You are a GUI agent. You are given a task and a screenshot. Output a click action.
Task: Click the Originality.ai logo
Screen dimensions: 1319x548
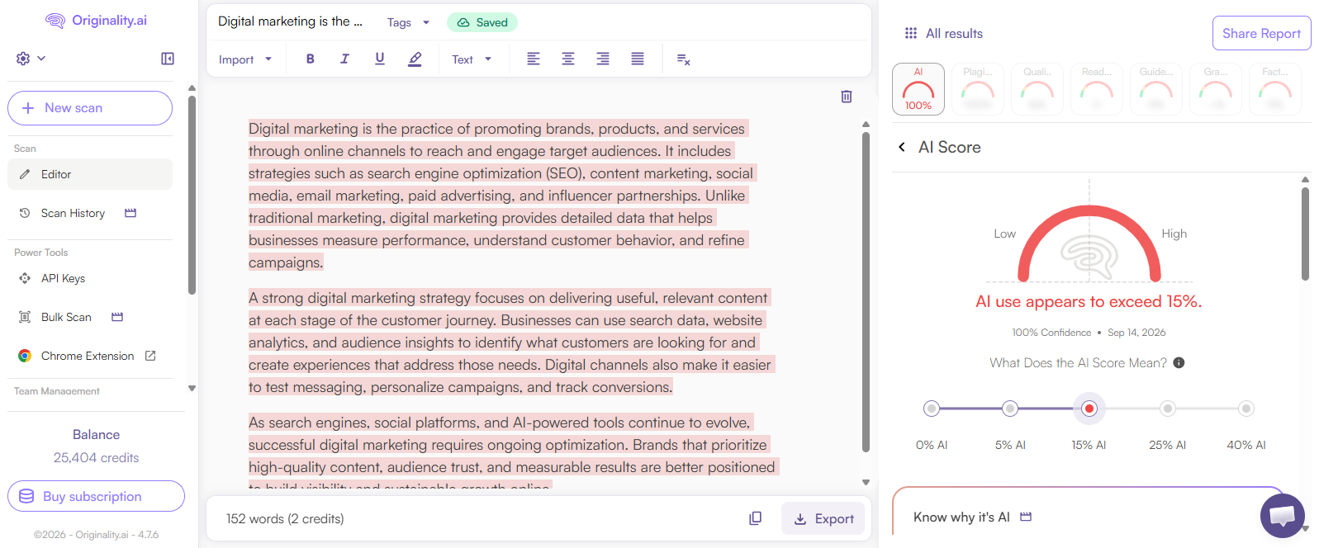pos(96,21)
